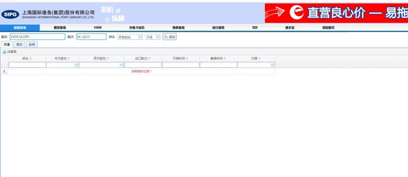Click the anchor icon next to 挂靠港
The width and height of the screenshot is (408, 177).
(x=4, y=52)
